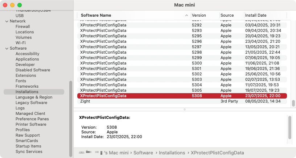Open SmartCards in sidebar
Image resolution: width=296 pixels, height=158 pixels.
(26, 141)
